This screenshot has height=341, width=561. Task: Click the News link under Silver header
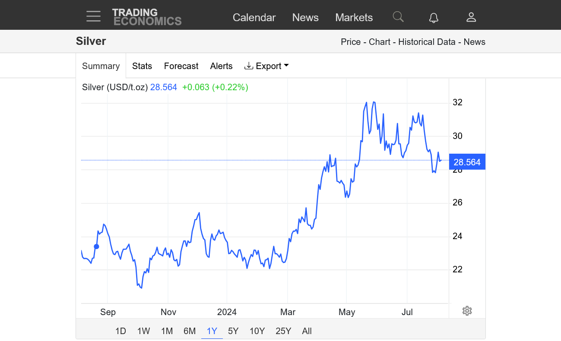475,42
